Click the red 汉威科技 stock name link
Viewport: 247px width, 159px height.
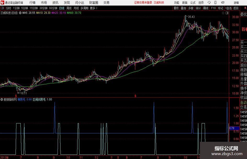click(159, 3)
